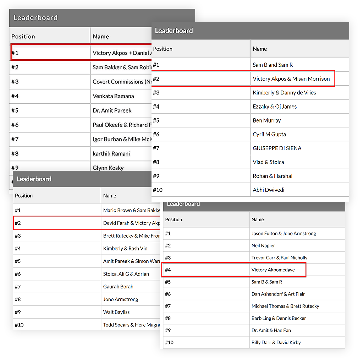
Task: Select the 'Covert Commissions' name cell
Action: 121,82
